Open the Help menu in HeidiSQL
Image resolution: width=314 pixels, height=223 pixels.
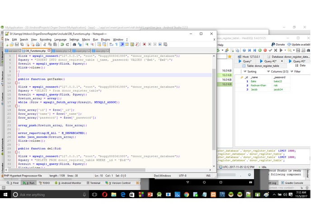(220, 45)
